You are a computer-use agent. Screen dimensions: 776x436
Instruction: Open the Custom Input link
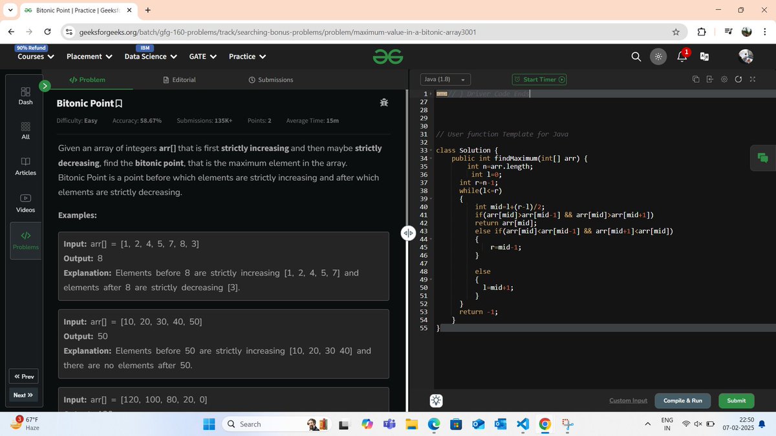(628, 400)
